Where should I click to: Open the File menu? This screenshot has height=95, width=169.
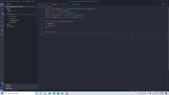point(5,1)
